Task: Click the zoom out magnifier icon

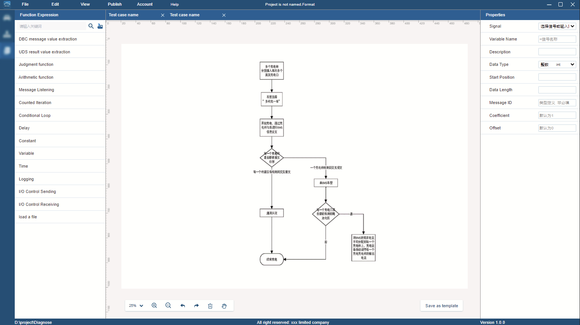Action: pos(168,306)
